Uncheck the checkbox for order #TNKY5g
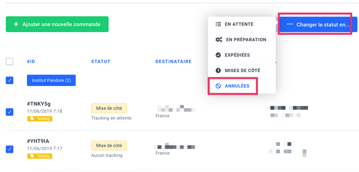Viewport: 359px width, 172px height. pos(10,112)
